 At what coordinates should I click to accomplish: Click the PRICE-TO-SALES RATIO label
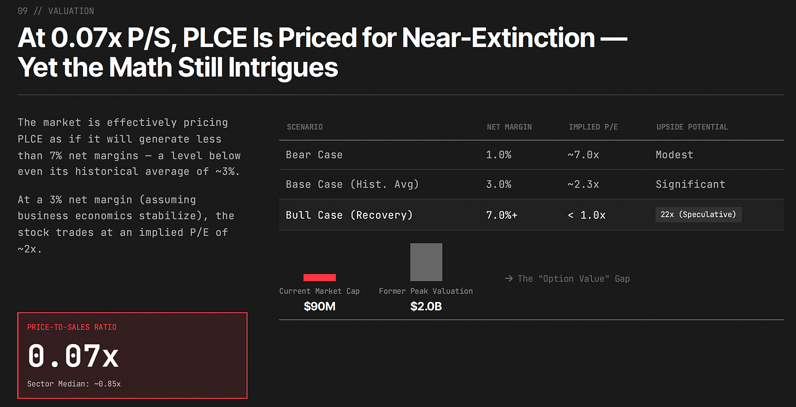click(x=72, y=327)
